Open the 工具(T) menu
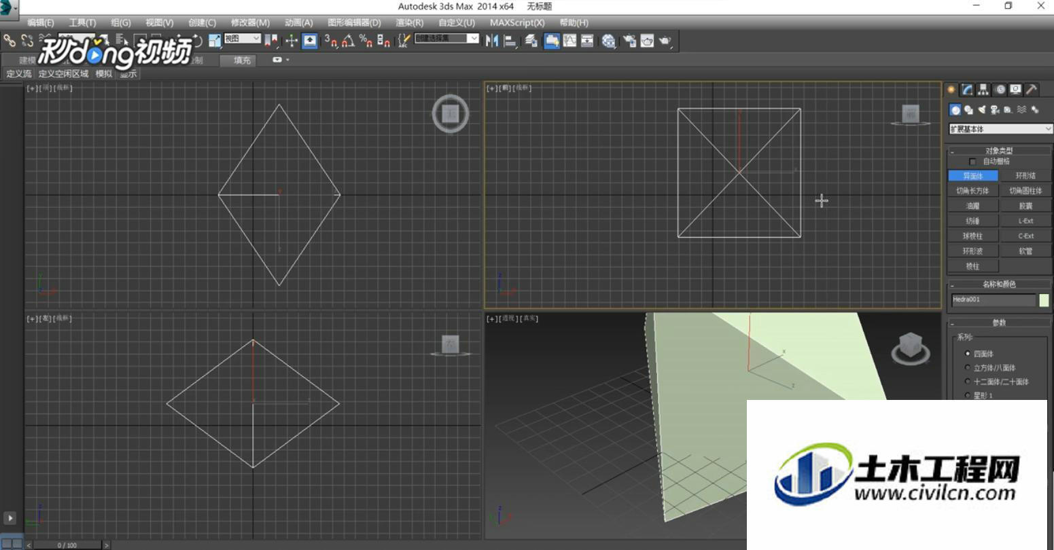Viewport: 1054px width, 550px height. (82, 22)
